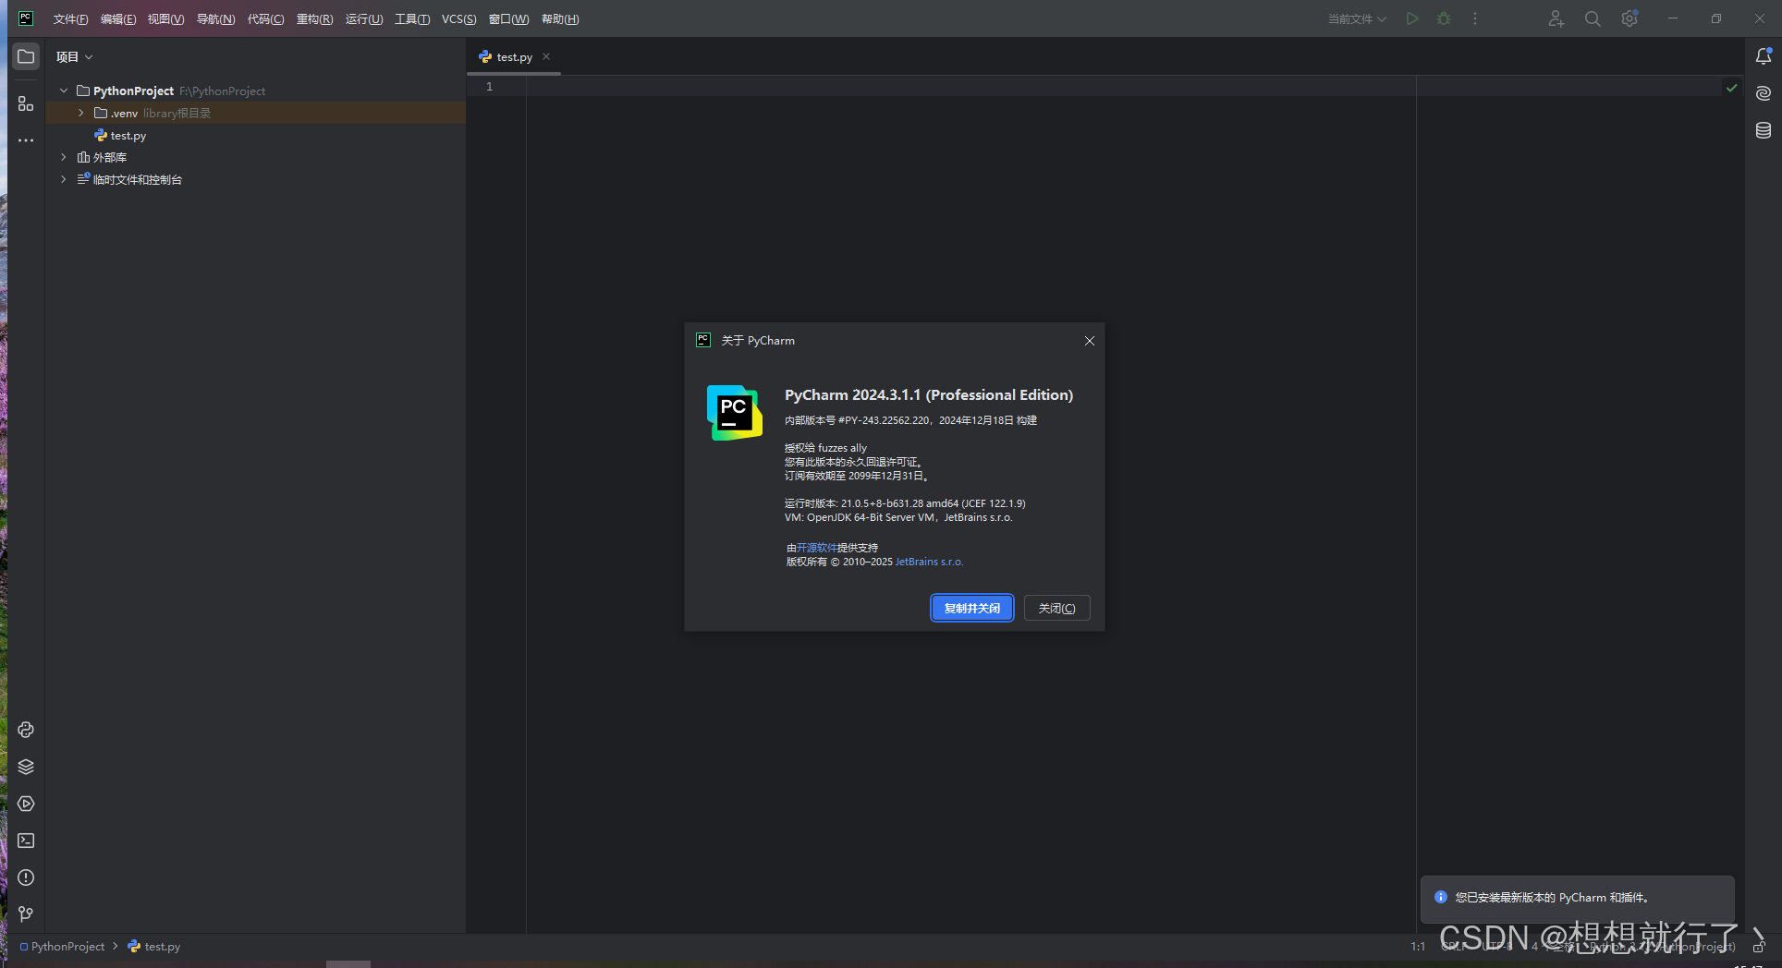1782x968 pixels.
Task: Expand the 临时文件和控制台 node
Action: point(64,179)
